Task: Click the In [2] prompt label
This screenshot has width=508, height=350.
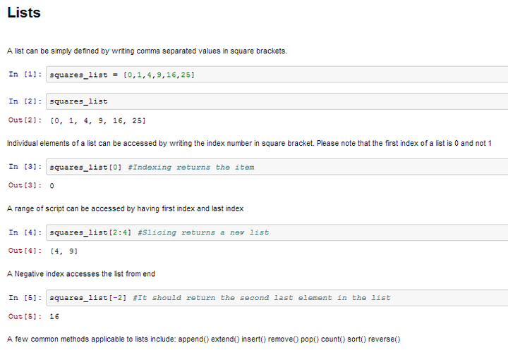Action: point(25,101)
